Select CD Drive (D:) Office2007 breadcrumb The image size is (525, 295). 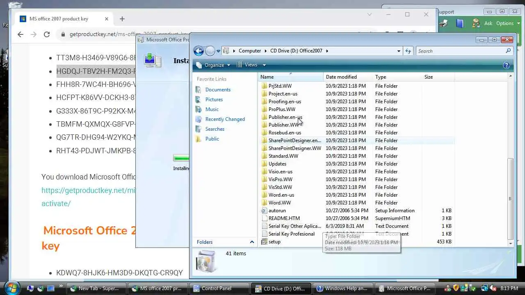(x=296, y=51)
